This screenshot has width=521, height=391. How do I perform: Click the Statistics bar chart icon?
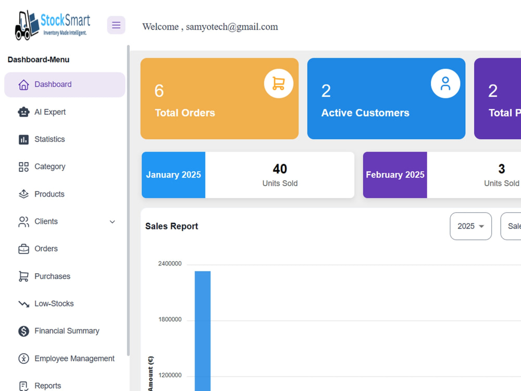(x=23, y=140)
